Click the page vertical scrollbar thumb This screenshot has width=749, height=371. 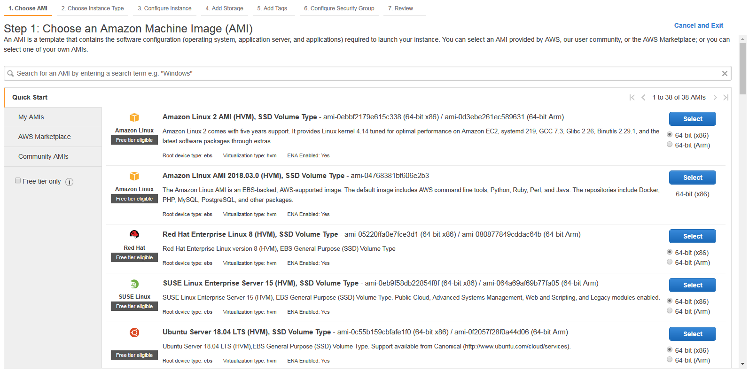[742, 69]
